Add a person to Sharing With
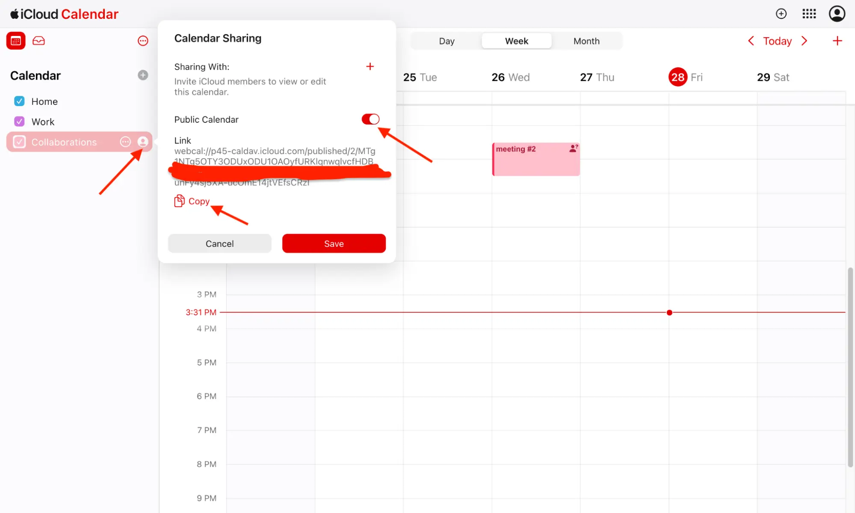This screenshot has width=855, height=513. tap(370, 66)
